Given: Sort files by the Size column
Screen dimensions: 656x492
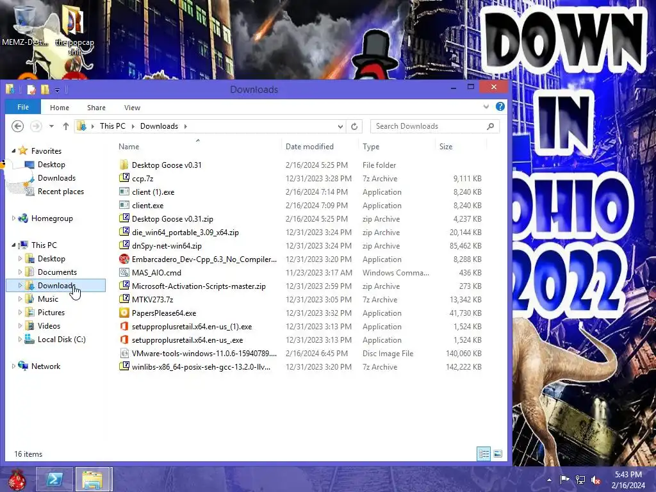Looking at the screenshot, I should coord(446,147).
